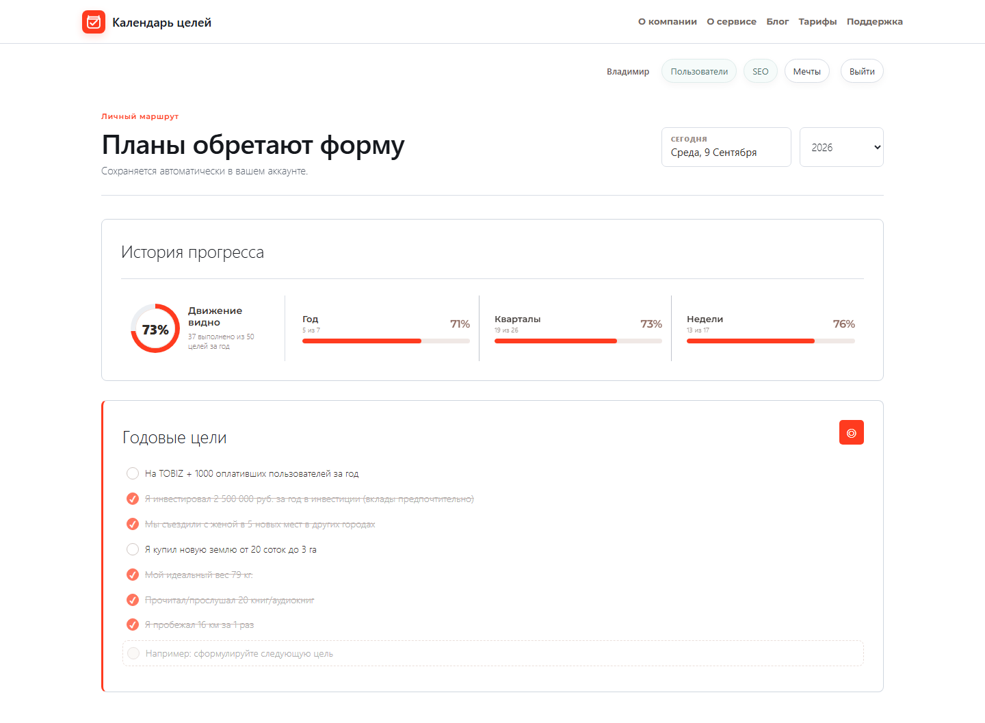Viewport: 985px width, 723px height.
Task: Open the Мечты section
Action: tap(807, 71)
